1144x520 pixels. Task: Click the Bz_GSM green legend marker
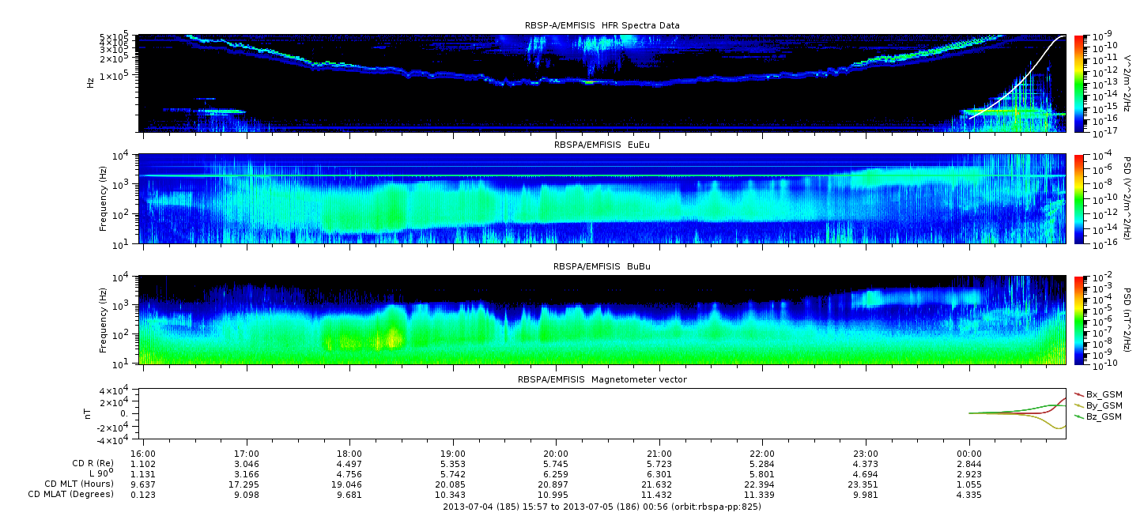tap(1078, 416)
